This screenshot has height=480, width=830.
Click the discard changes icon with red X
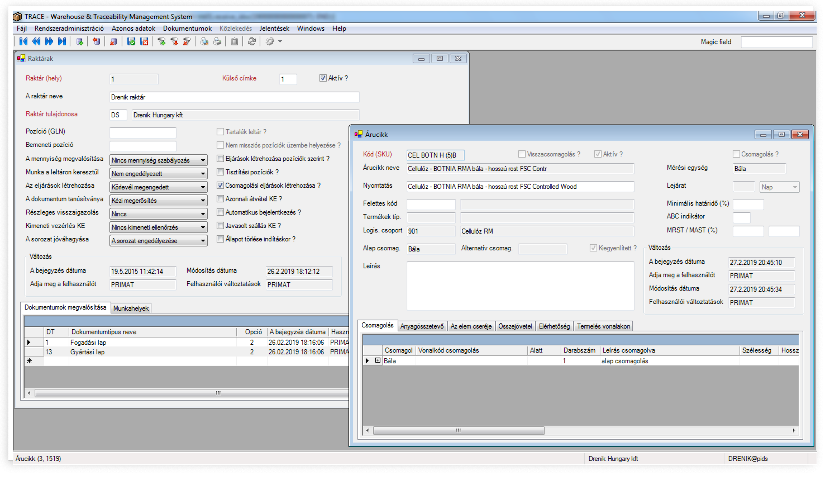(x=144, y=42)
